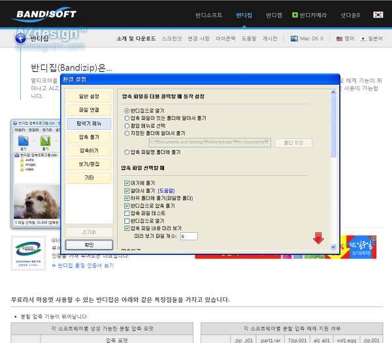Open 아이콘팩 submenu
392x343 pixels.
coord(225,38)
